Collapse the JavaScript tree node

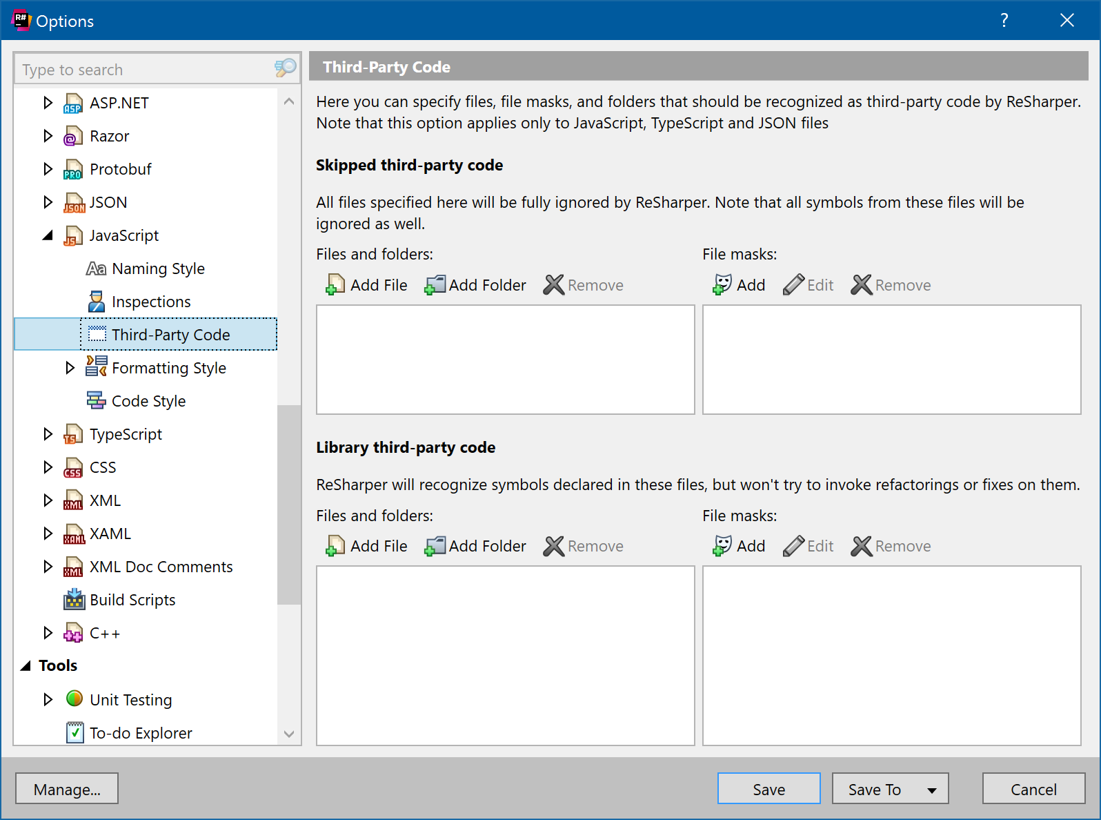(x=48, y=236)
